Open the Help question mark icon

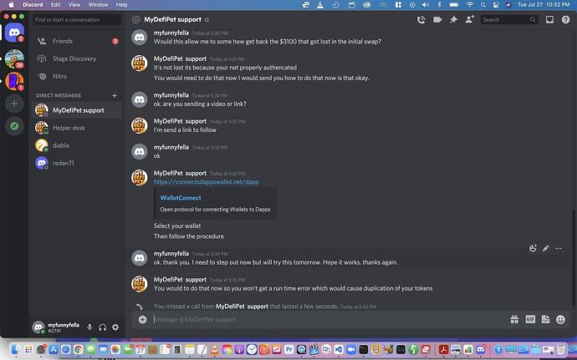coord(565,20)
